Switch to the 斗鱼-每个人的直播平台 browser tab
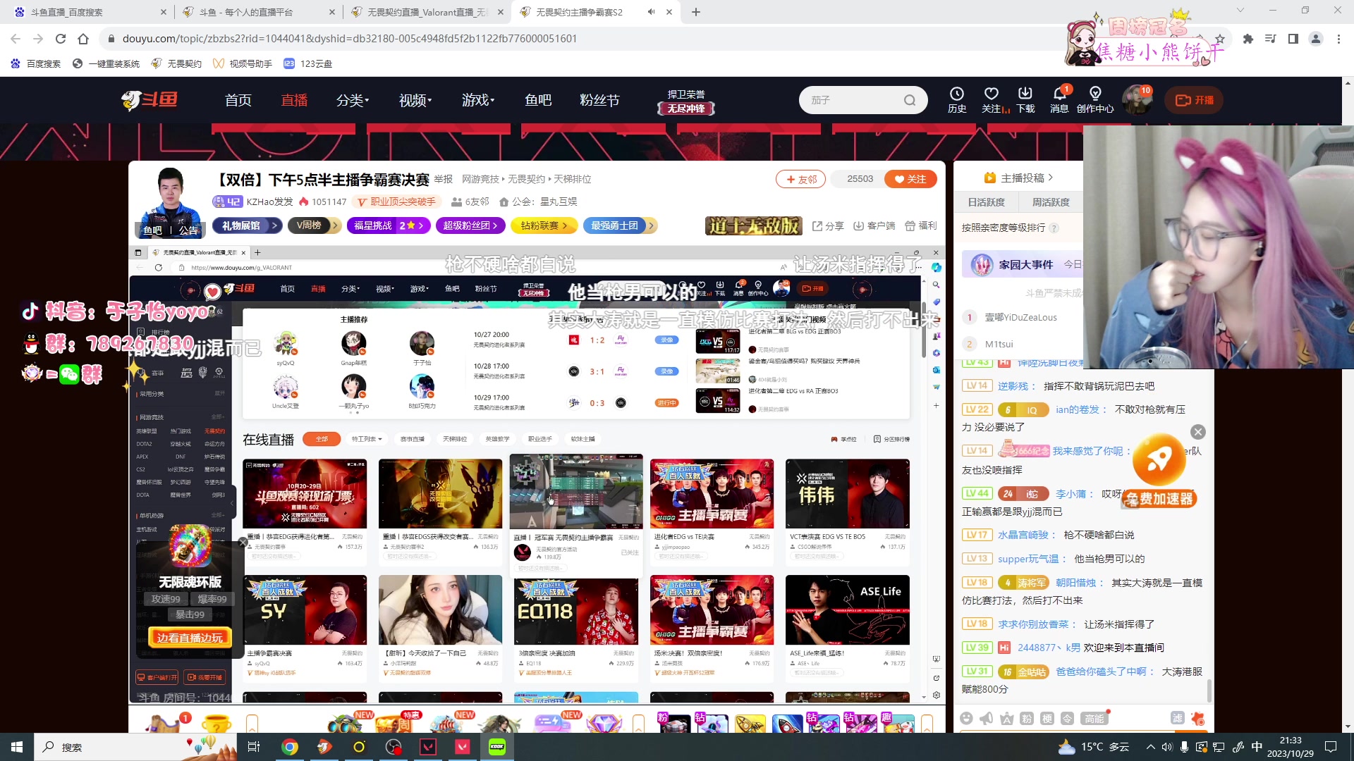This screenshot has width=1354, height=761. tap(257, 12)
